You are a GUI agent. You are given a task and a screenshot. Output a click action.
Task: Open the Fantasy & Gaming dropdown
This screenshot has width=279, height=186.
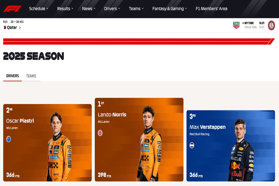[169, 9]
